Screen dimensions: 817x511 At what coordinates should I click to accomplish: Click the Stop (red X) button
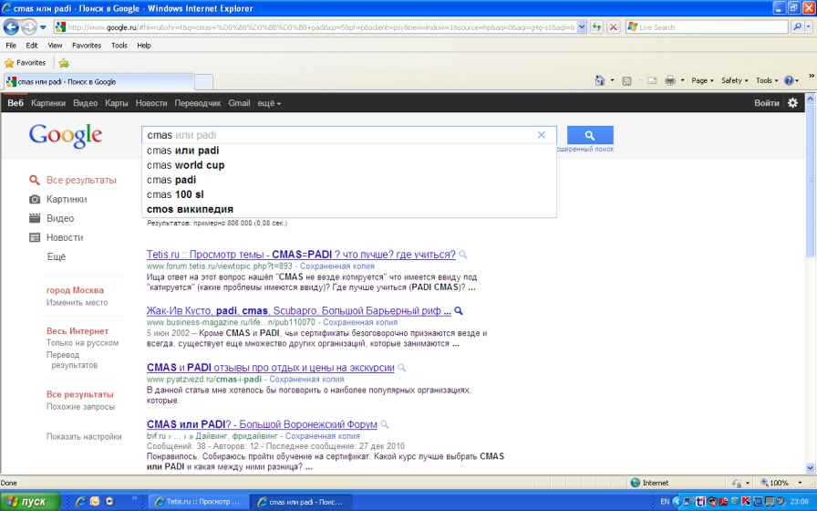(x=614, y=27)
